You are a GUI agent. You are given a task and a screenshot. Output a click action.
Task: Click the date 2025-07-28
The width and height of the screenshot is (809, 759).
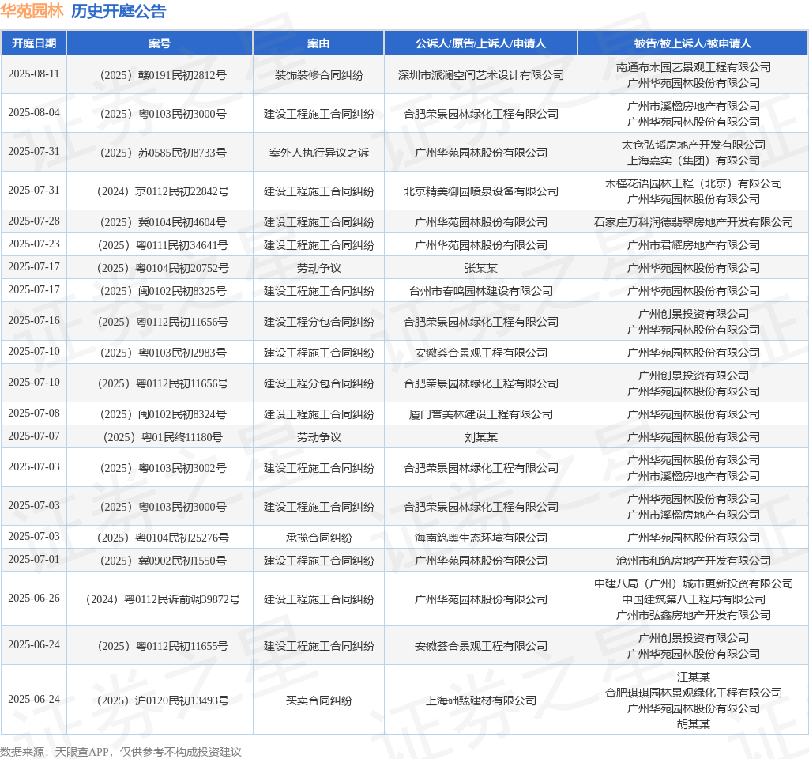coord(34,221)
